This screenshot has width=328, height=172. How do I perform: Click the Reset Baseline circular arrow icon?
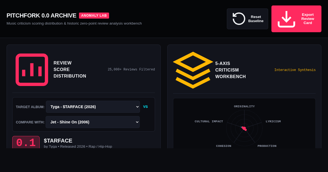click(239, 19)
